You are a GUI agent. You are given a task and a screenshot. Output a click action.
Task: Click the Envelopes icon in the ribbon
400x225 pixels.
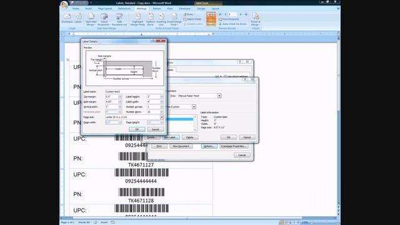[67, 18]
